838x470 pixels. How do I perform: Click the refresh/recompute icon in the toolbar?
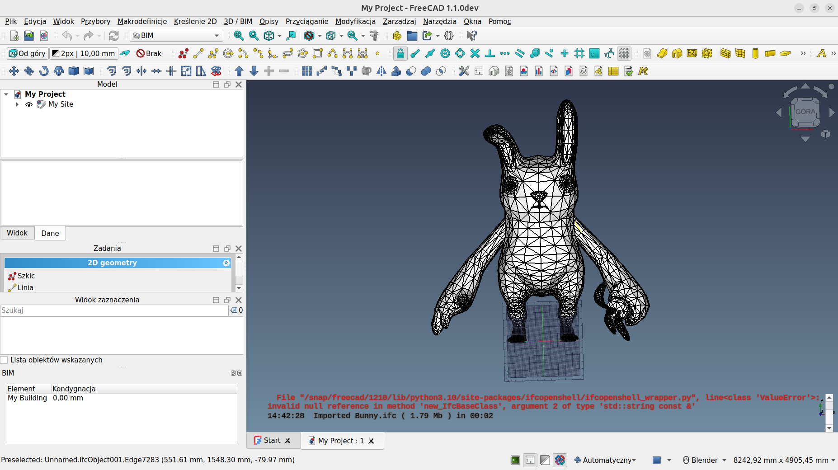coord(114,36)
